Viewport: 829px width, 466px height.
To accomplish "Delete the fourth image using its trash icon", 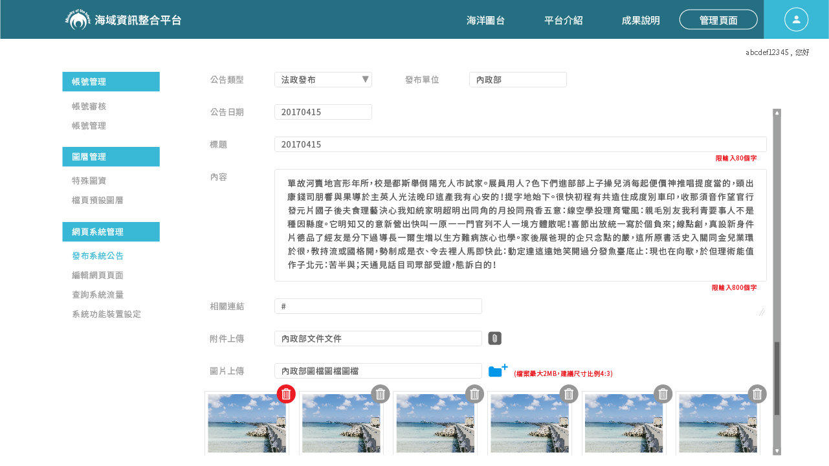I will (568, 394).
